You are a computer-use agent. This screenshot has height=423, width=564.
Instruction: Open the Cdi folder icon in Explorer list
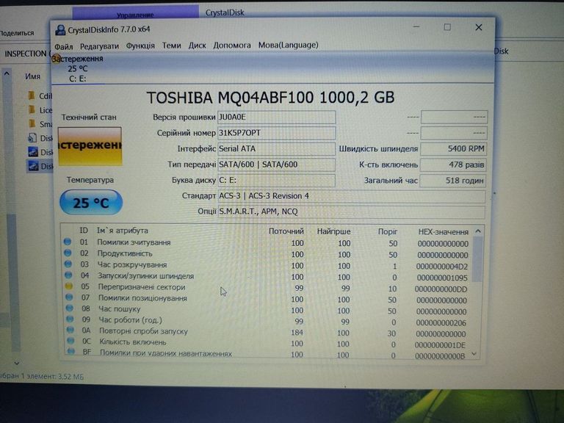pos(32,95)
